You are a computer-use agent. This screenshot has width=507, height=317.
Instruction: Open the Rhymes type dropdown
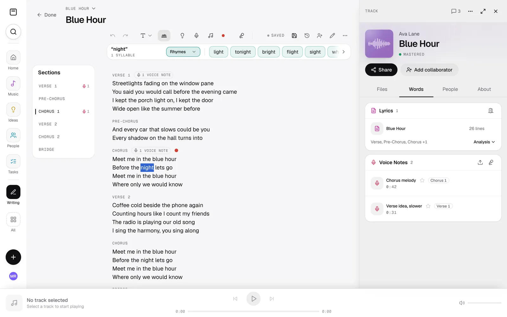183,52
